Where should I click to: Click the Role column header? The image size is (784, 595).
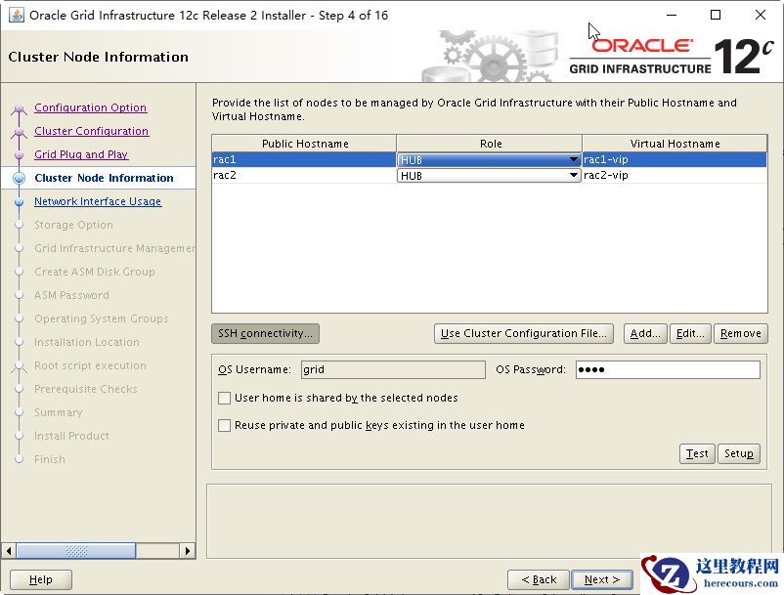coord(490,144)
